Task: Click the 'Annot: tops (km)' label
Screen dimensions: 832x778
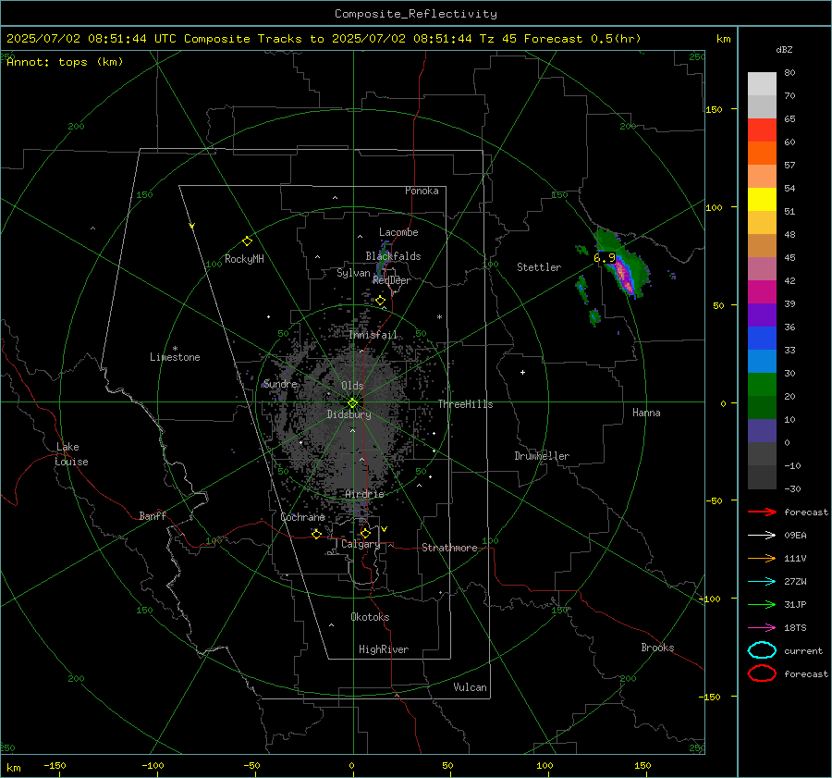Action: [65, 62]
